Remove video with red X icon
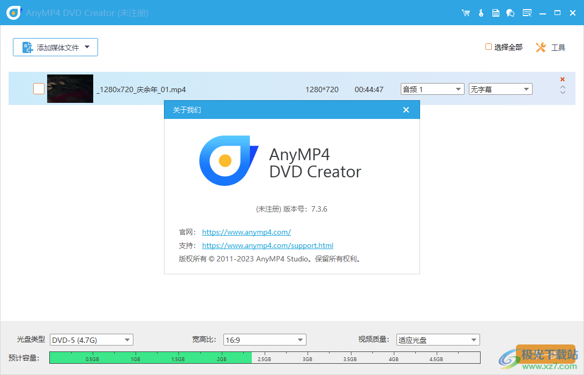 [x=563, y=79]
